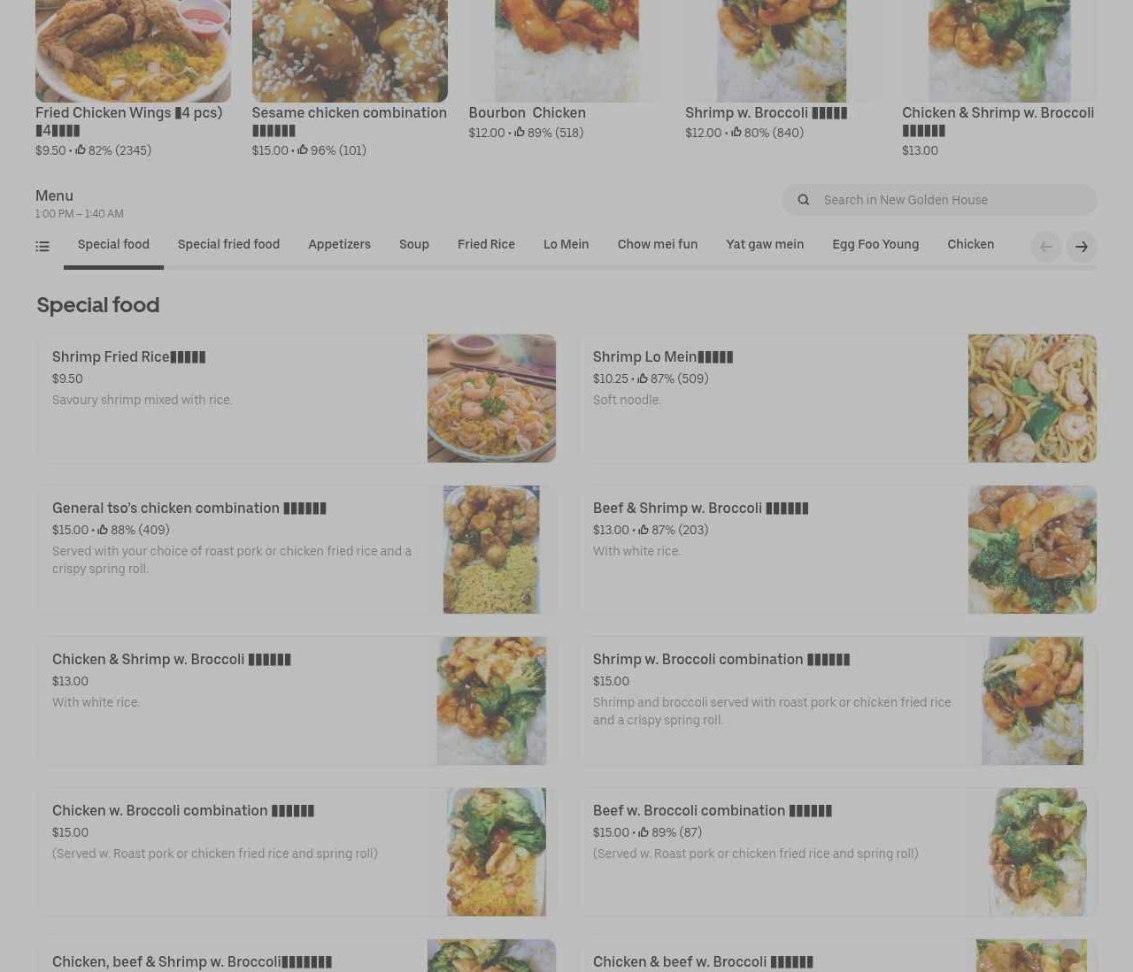Screen dimensions: 1133x972
Task: Search in New Golden House field
Action: pos(939,200)
